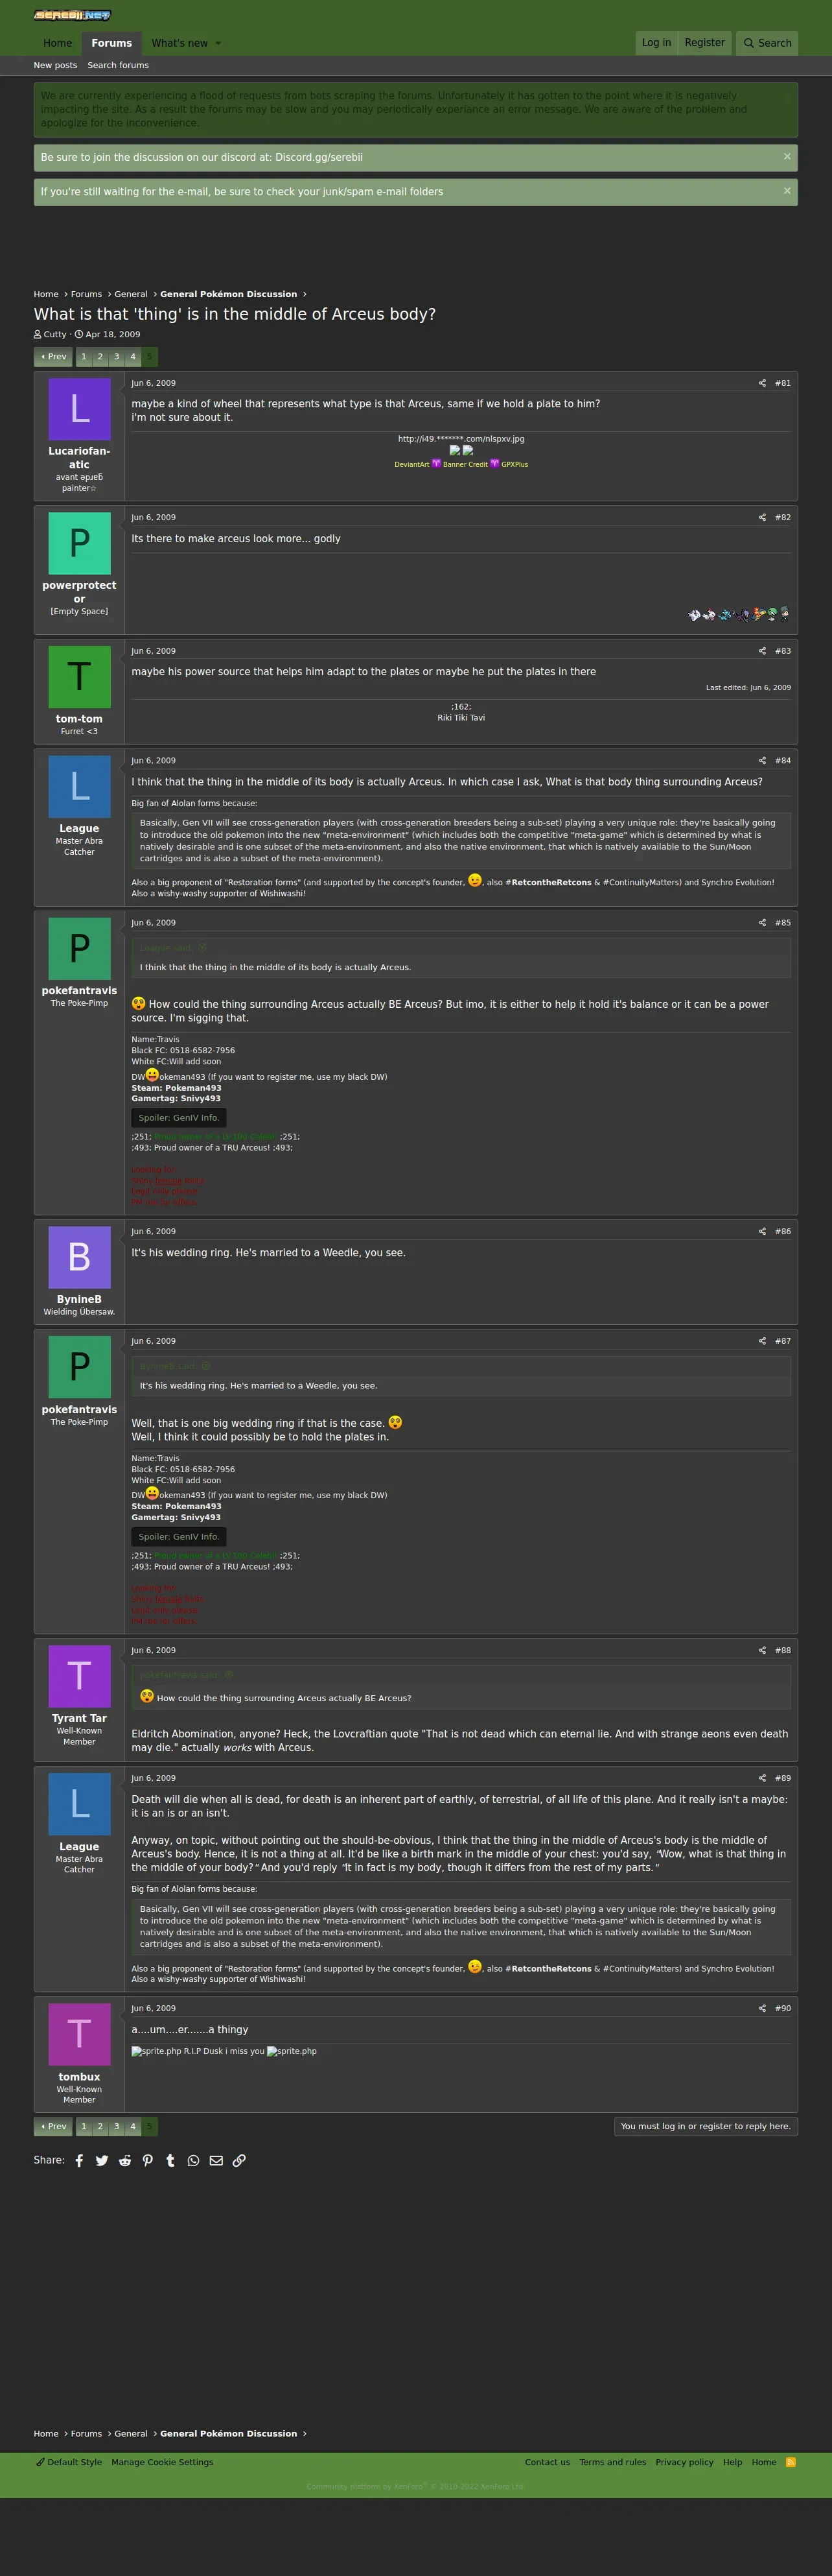The width and height of the screenshot is (832, 2576).
Task: Open General Pokémon Discussion top breadcrumb
Action: (229, 294)
